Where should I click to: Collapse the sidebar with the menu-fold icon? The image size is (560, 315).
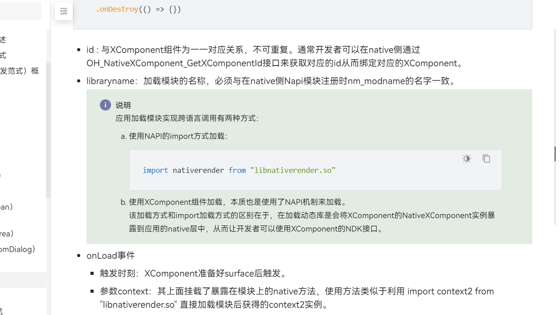[x=64, y=11]
